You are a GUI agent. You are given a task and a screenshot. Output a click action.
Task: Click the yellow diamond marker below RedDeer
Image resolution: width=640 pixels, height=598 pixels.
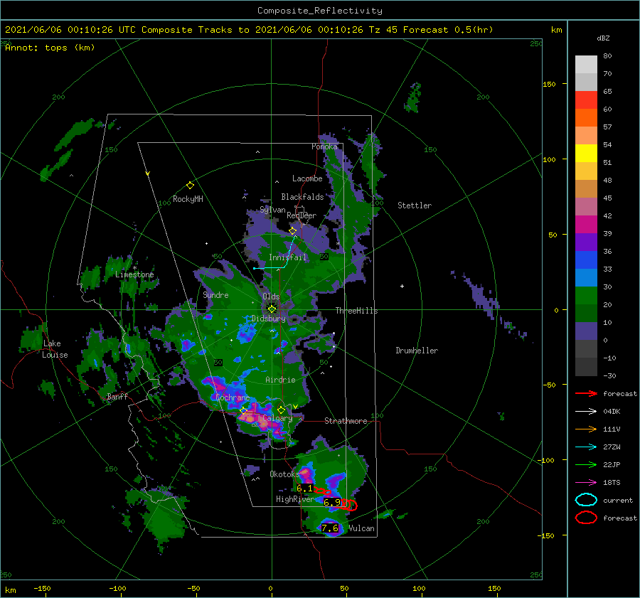[x=292, y=231]
